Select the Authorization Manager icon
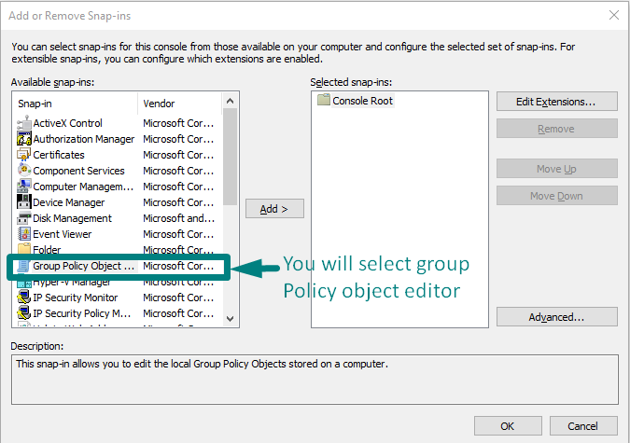 [x=24, y=139]
